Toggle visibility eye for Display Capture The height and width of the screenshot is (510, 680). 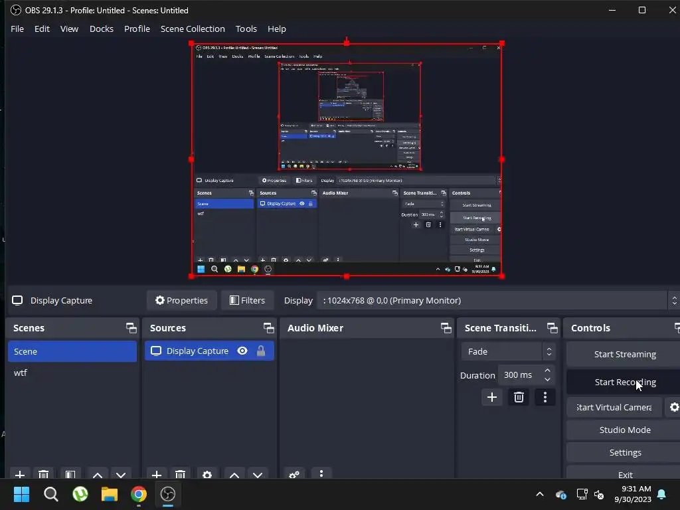coord(242,351)
